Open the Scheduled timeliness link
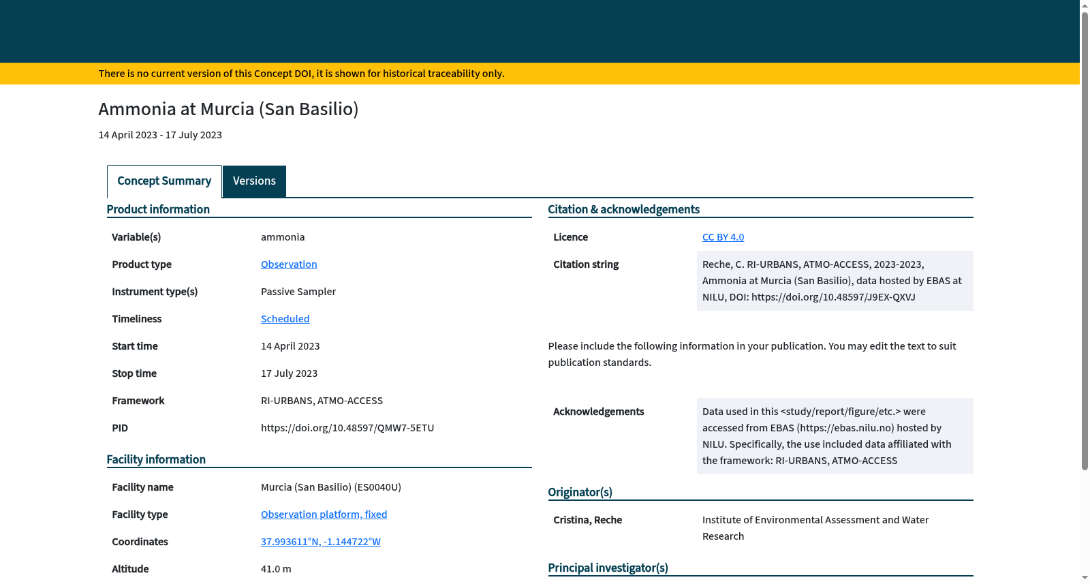Image resolution: width=1090 pixels, height=584 pixels. (x=285, y=319)
